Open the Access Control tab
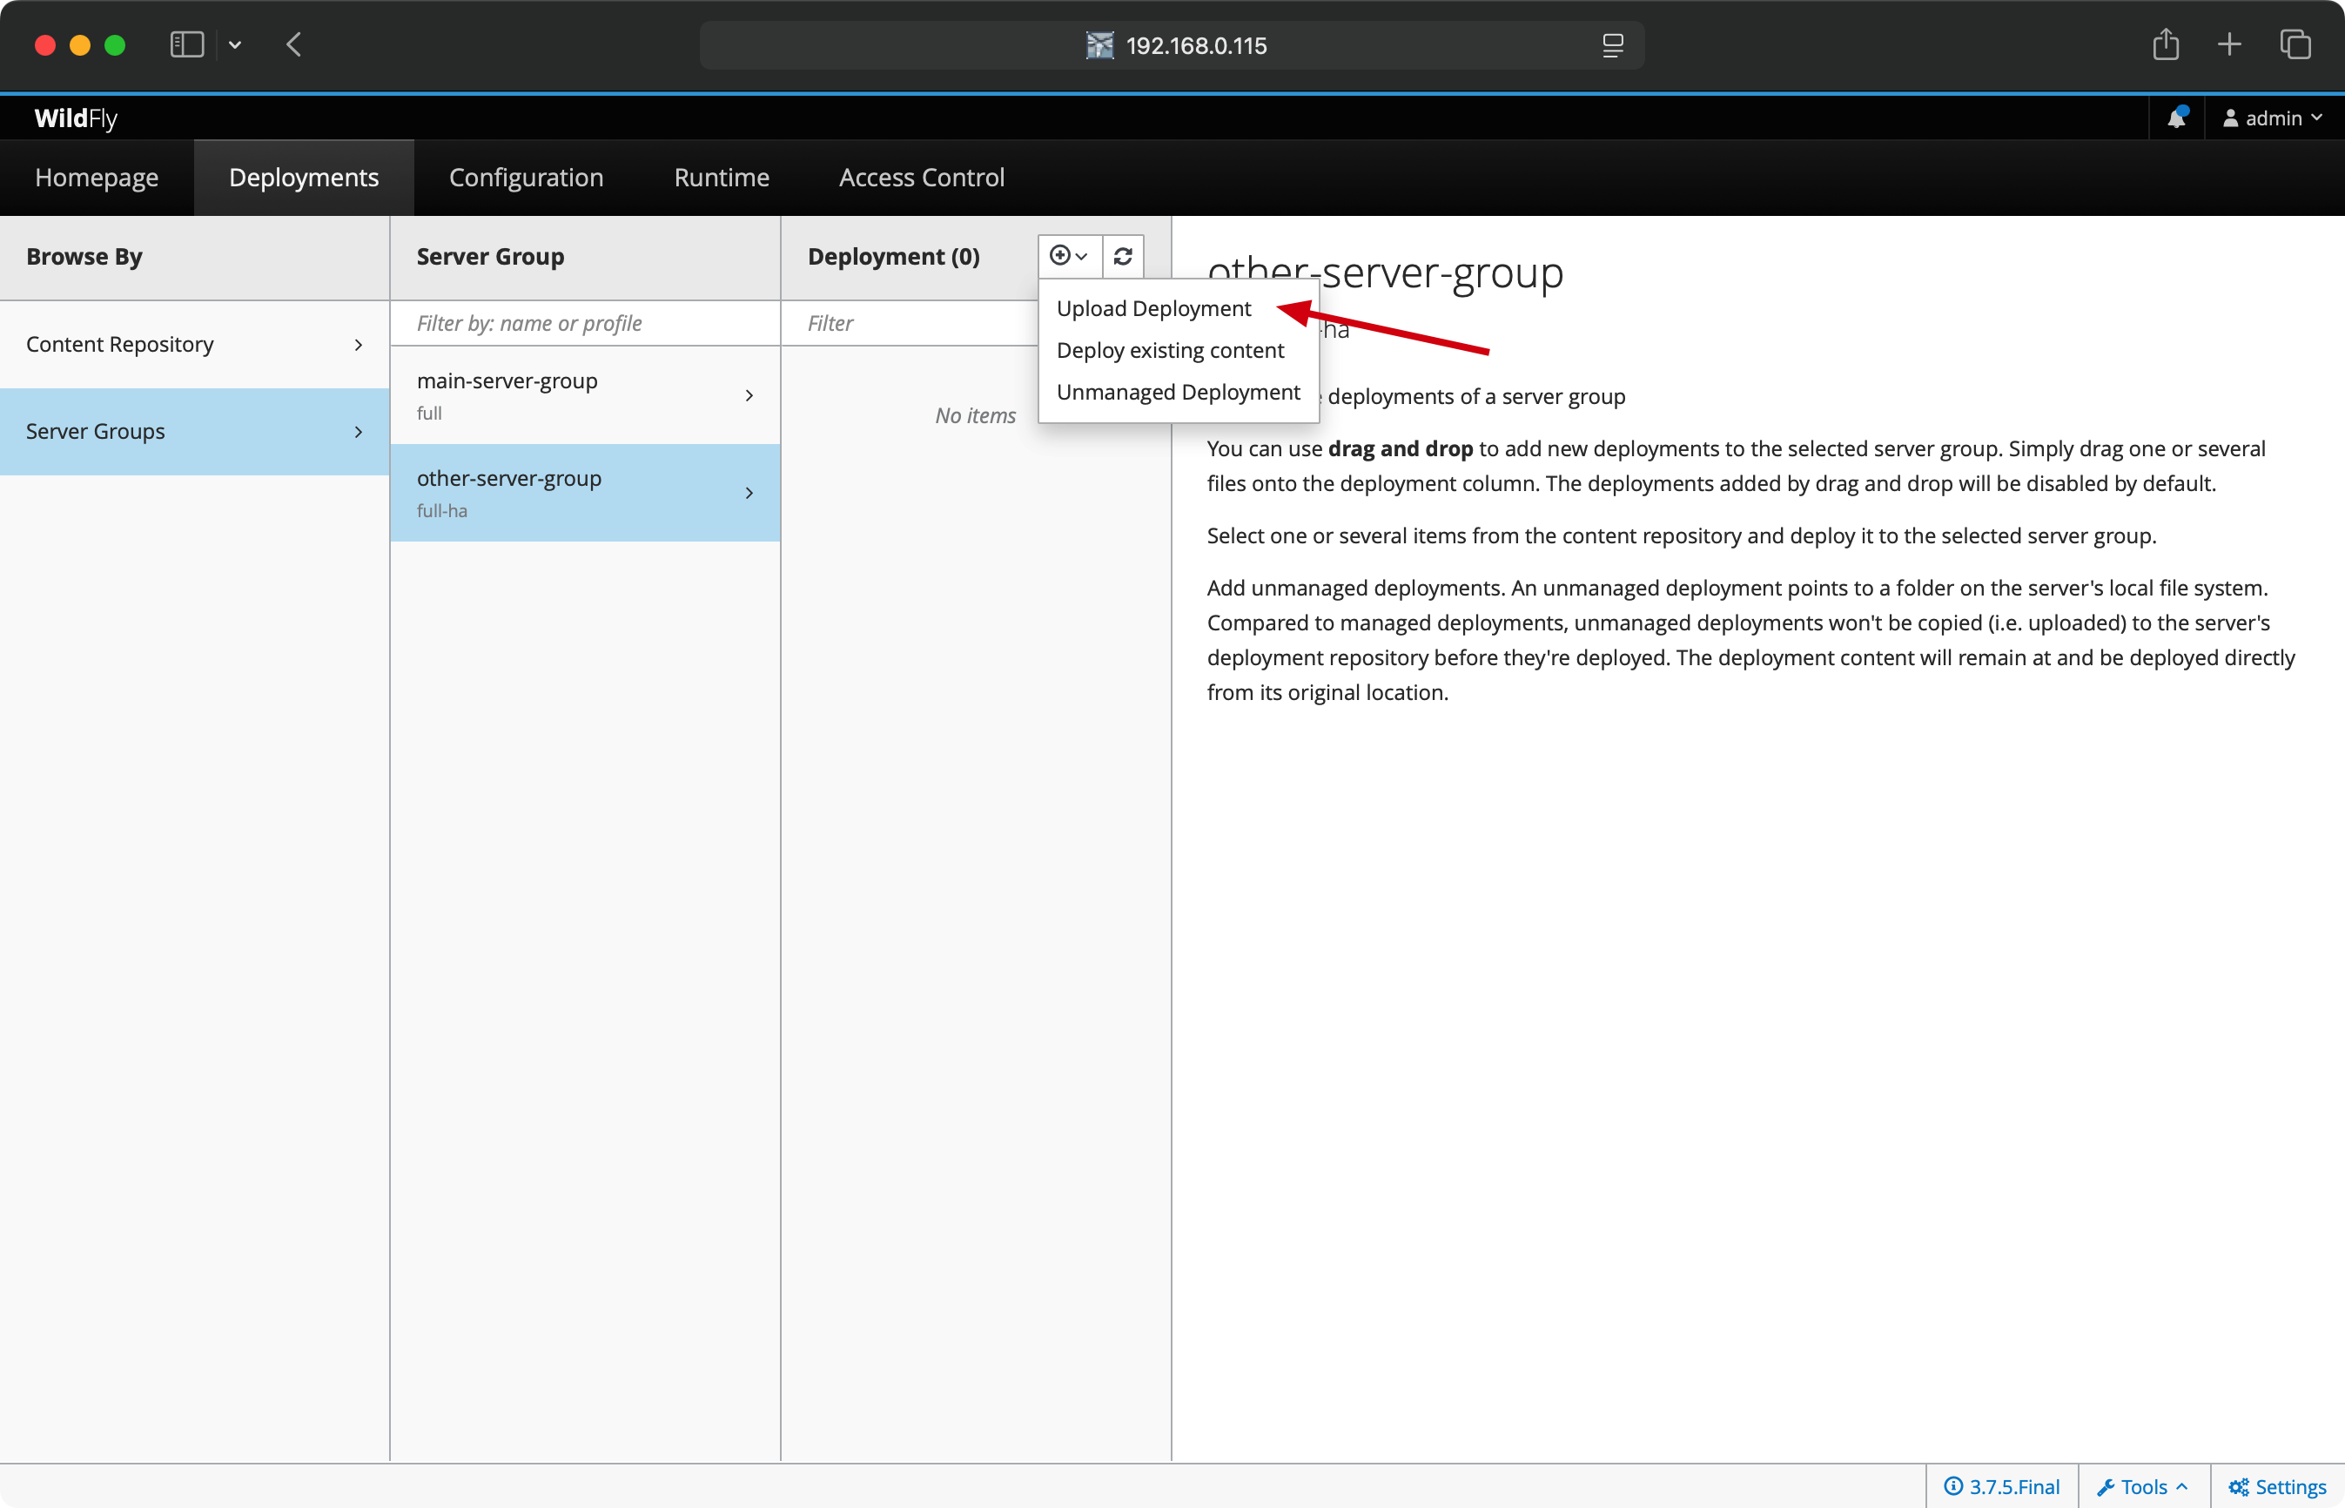This screenshot has height=1508, width=2345. (921, 178)
